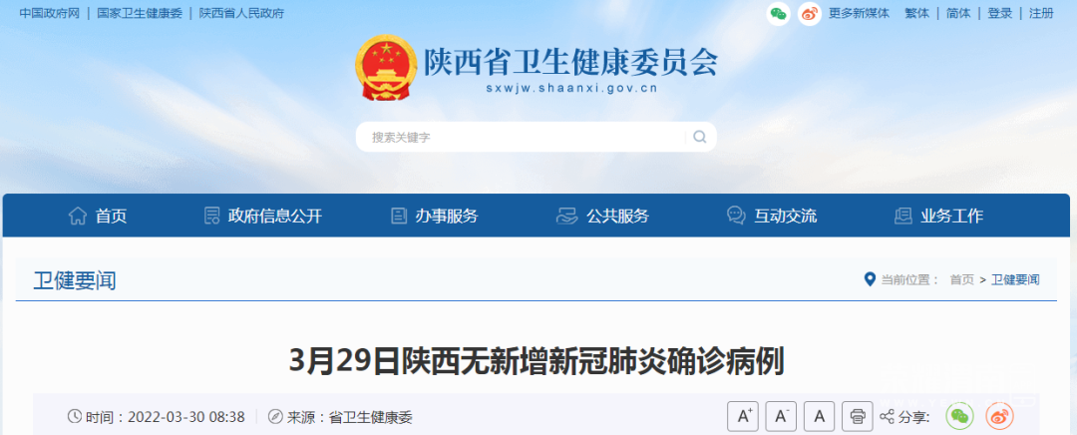Viewport: 1077px width, 435px height.
Task: Open the 首页 navigation menu
Action: [x=98, y=216]
